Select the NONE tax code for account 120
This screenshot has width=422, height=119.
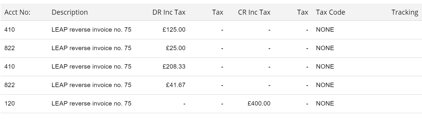[325, 103]
